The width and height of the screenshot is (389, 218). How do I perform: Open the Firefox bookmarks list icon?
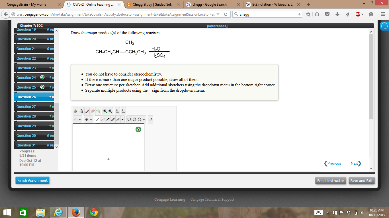tap(317, 14)
